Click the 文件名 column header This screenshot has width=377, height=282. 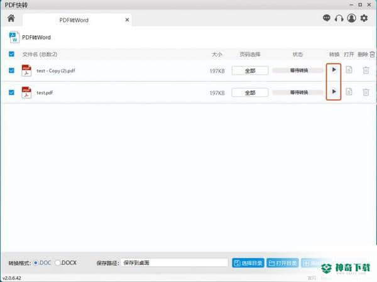[x=40, y=55]
